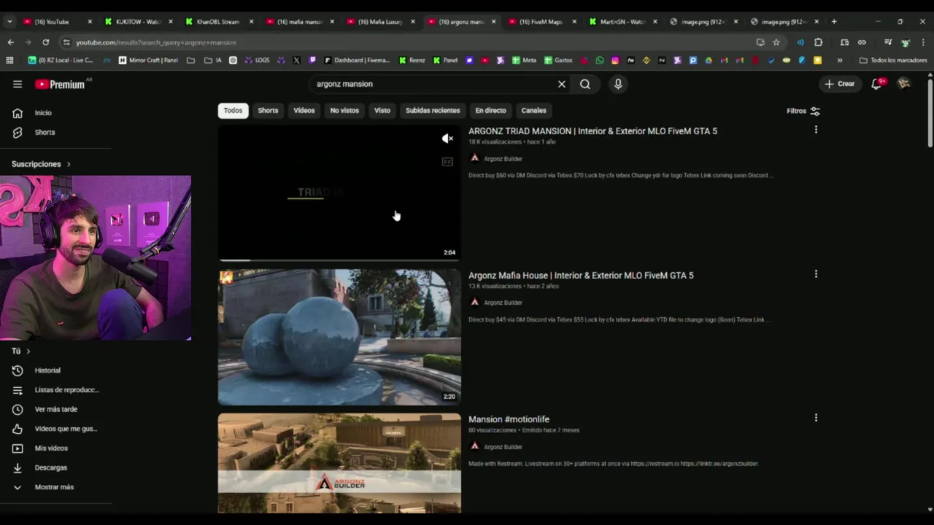
Task: Show more bookmarks with the overflow chevron
Action: pyautogui.click(x=840, y=61)
